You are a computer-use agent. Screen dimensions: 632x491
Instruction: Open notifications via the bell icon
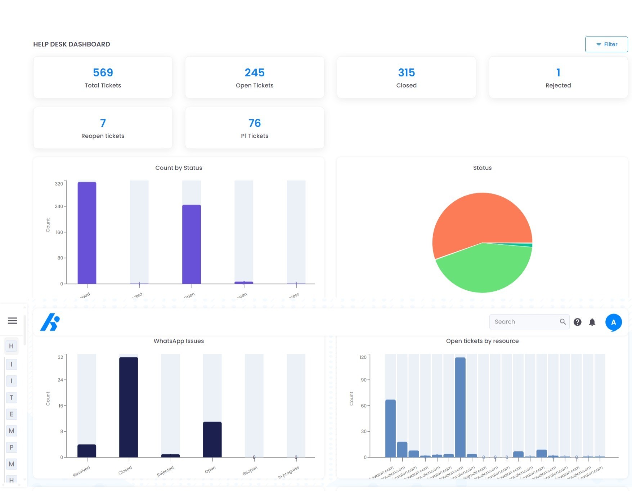pos(592,322)
